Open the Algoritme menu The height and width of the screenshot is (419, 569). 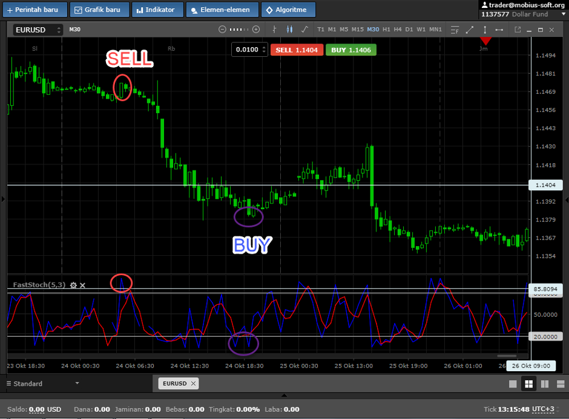click(x=288, y=10)
